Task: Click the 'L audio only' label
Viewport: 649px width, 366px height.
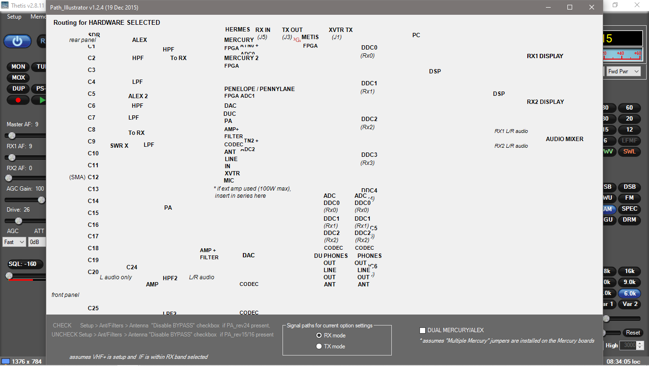Action: pos(115,277)
